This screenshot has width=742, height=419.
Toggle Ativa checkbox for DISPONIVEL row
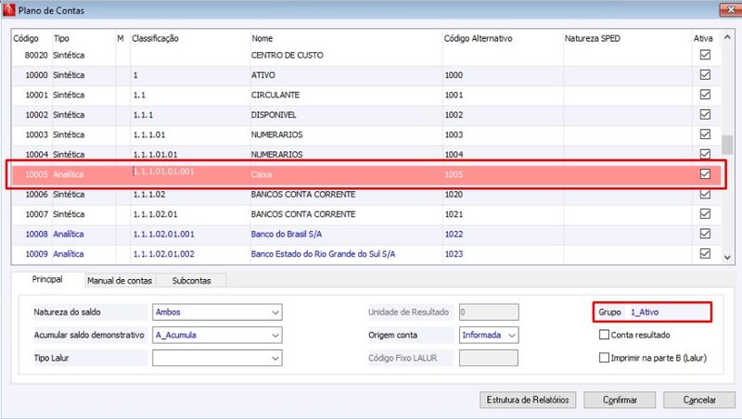coord(705,114)
